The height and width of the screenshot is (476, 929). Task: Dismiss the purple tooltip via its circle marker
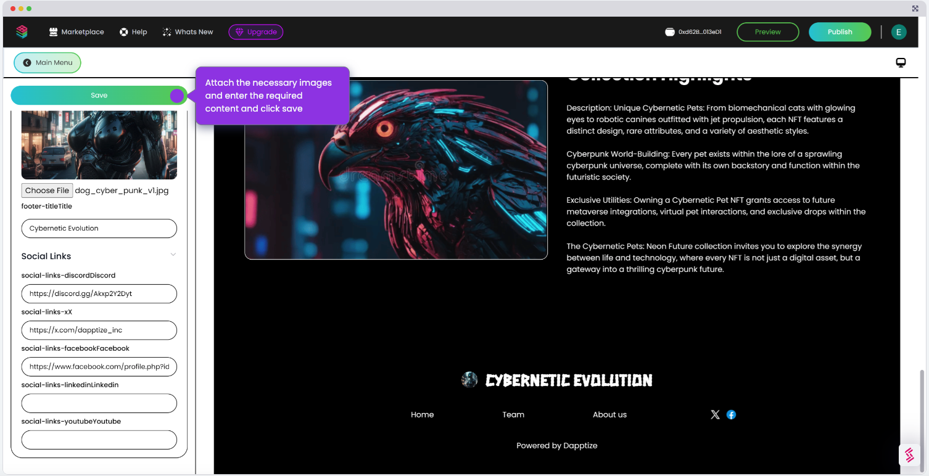[178, 96]
